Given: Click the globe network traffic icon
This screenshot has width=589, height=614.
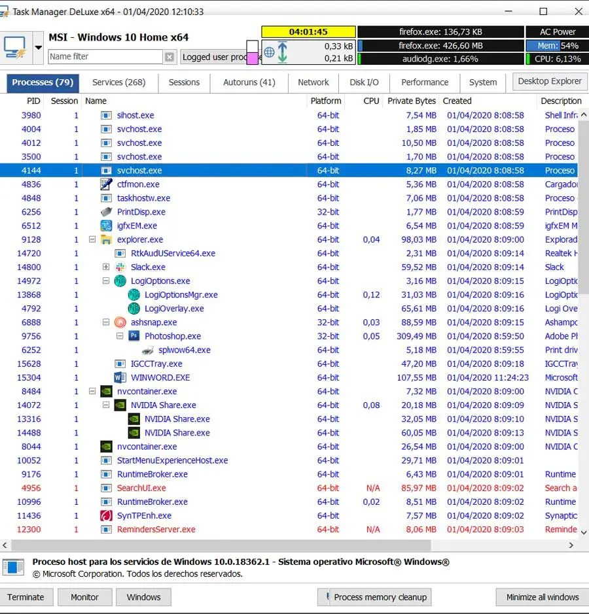Looking at the screenshot, I should 269,52.
